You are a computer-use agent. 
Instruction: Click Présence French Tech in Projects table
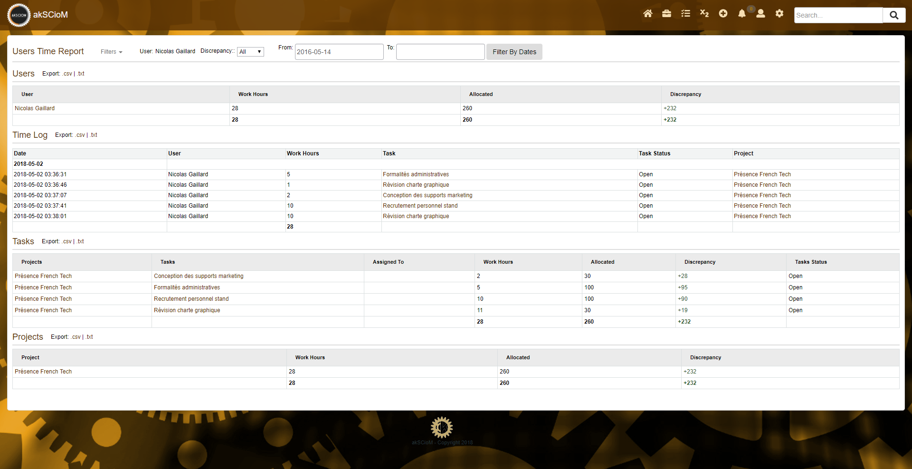coord(43,372)
